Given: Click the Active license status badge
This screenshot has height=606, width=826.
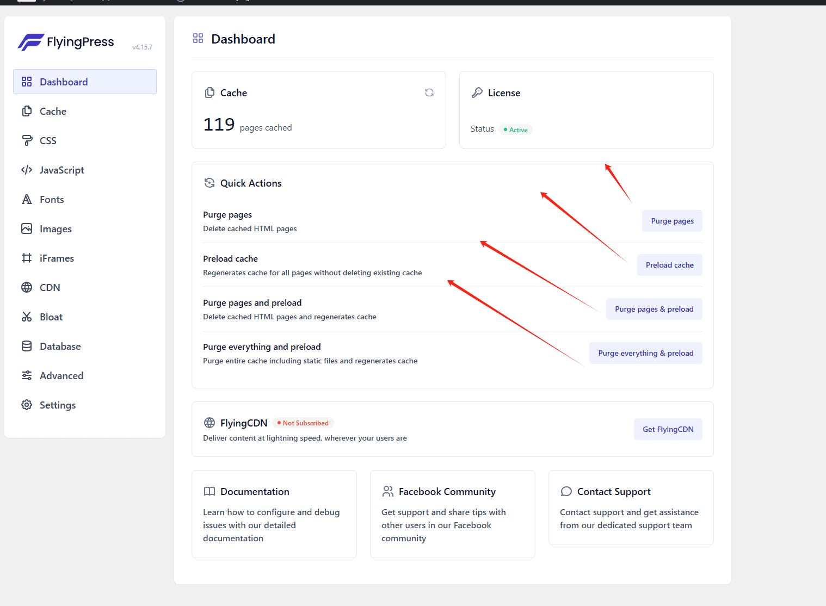Looking at the screenshot, I should pos(516,129).
